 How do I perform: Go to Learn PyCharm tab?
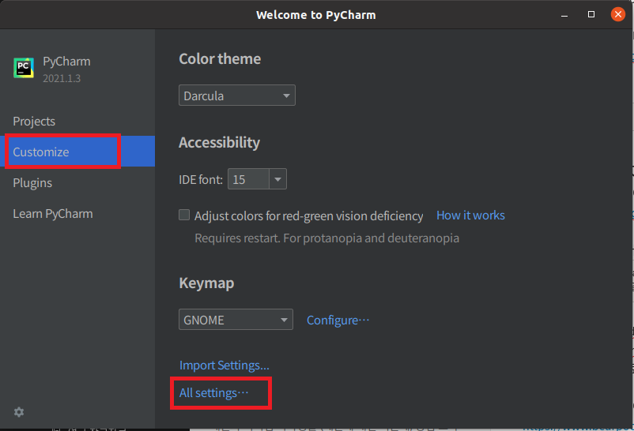(x=53, y=213)
